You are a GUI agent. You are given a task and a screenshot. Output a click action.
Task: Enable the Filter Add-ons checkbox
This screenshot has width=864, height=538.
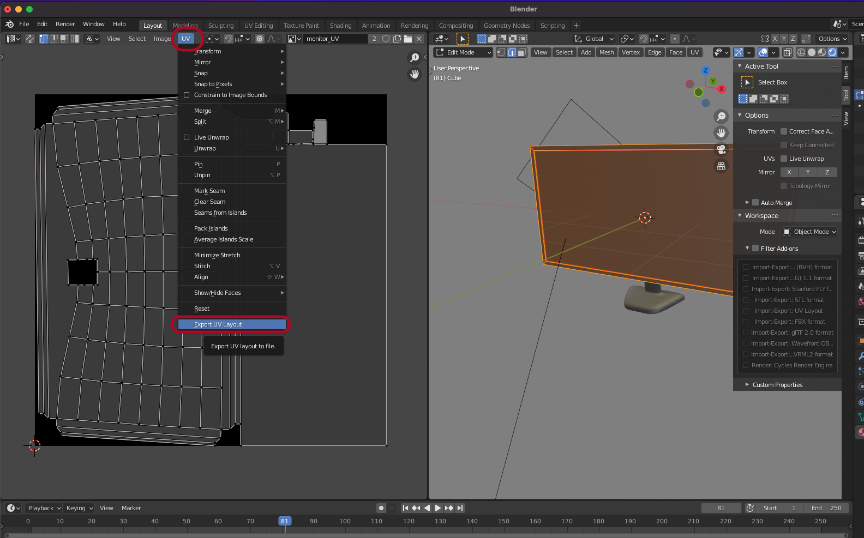click(x=755, y=248)
